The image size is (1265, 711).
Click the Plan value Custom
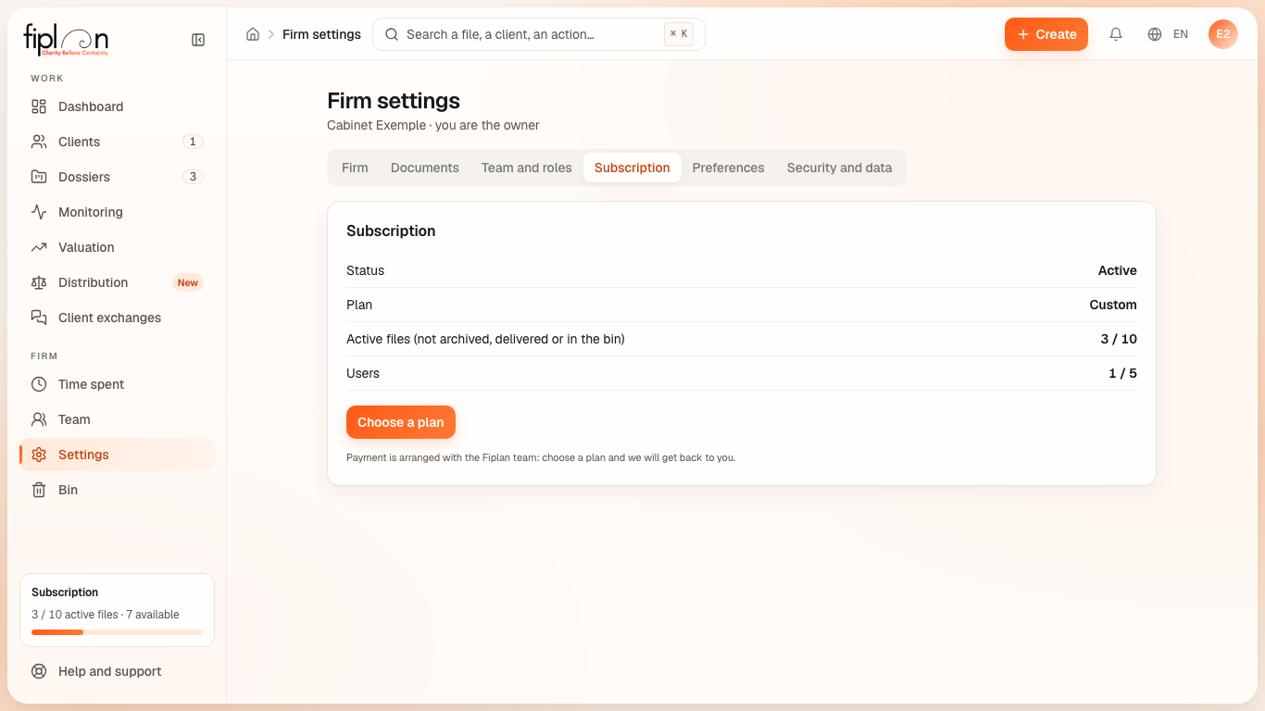1113,305
